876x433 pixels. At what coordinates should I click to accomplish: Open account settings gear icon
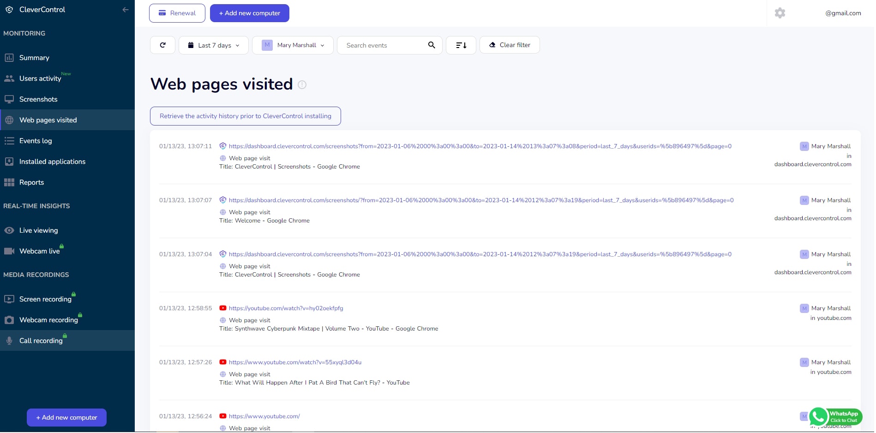pos(780,13)
